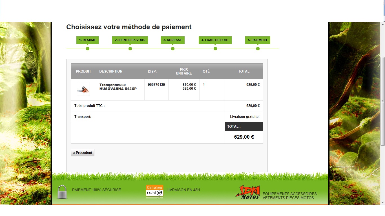
Task: Click the Transport: label
Action: [83, 117]
